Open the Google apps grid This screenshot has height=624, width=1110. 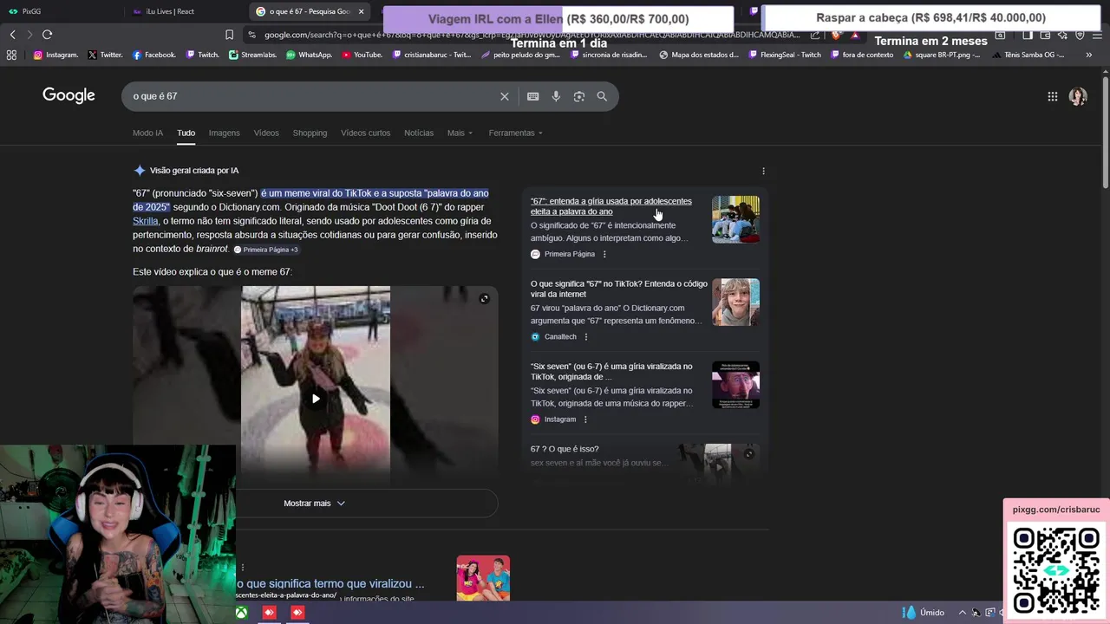pyautogui.click(x=1052, y=97)
